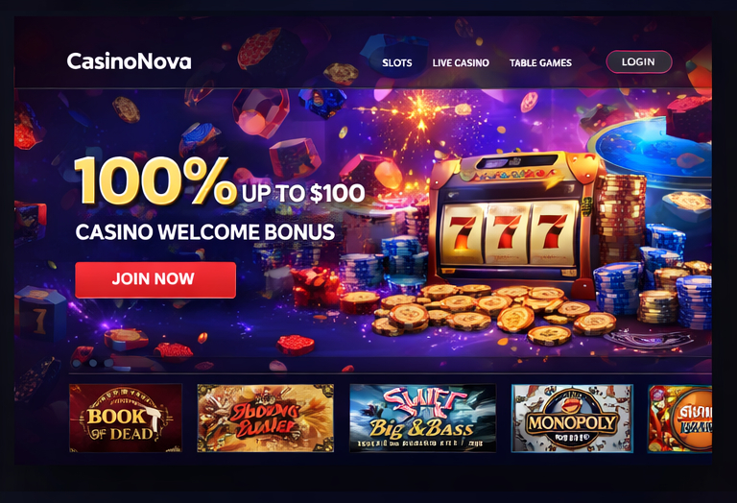Open the Slots menu item

[396, 62]
